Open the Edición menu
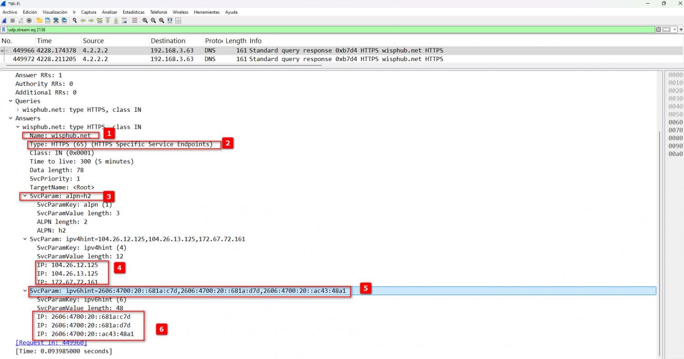The width and height of the screenshot is (684, 359). 30,12
